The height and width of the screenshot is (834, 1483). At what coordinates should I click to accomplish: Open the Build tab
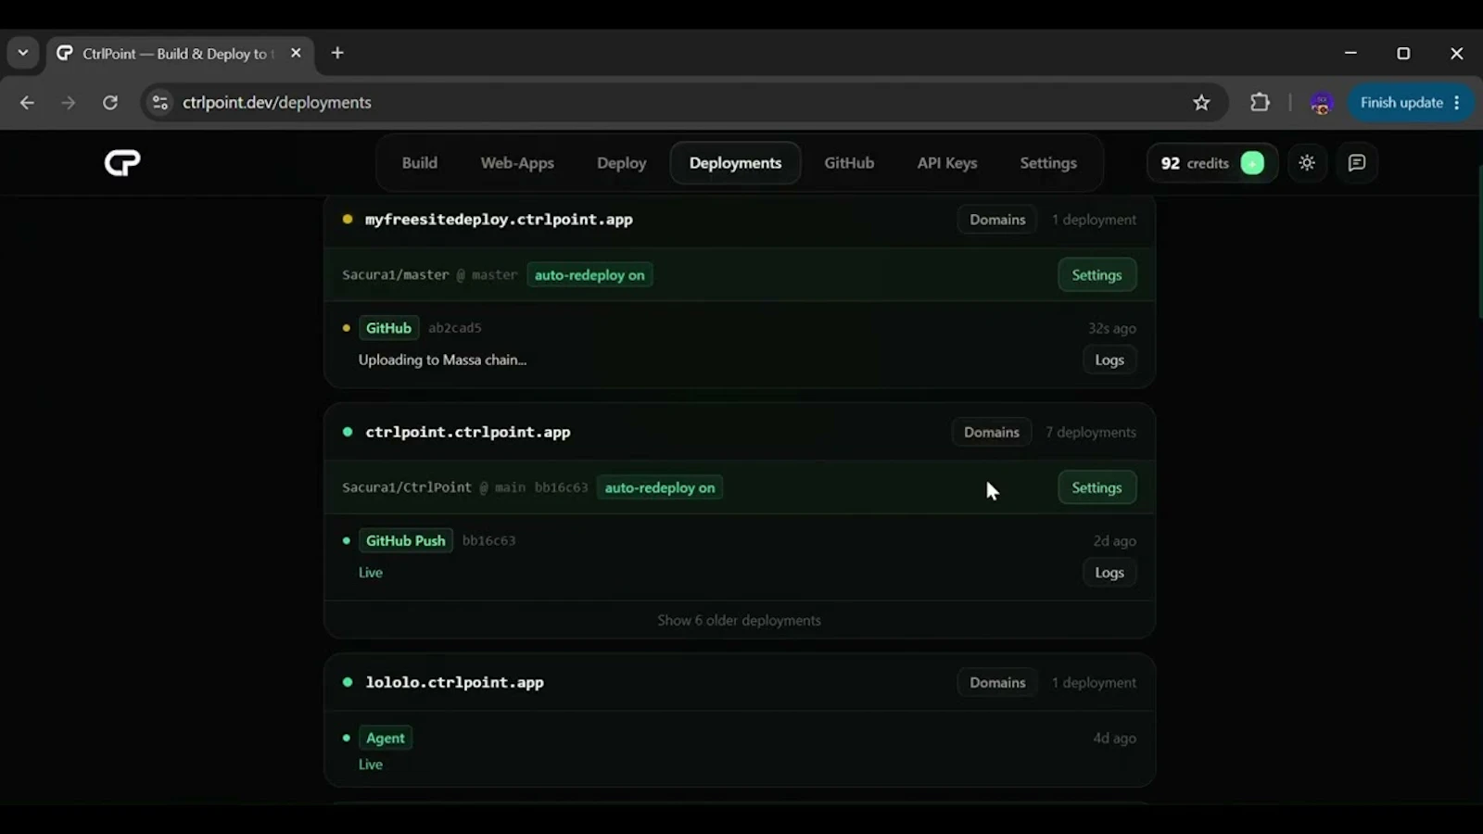[420, 163]
